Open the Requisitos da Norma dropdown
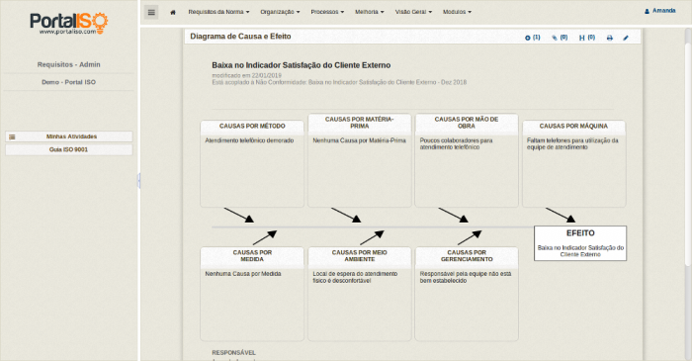The width and height of the screenshot is (692, 361). pos(218,12)
